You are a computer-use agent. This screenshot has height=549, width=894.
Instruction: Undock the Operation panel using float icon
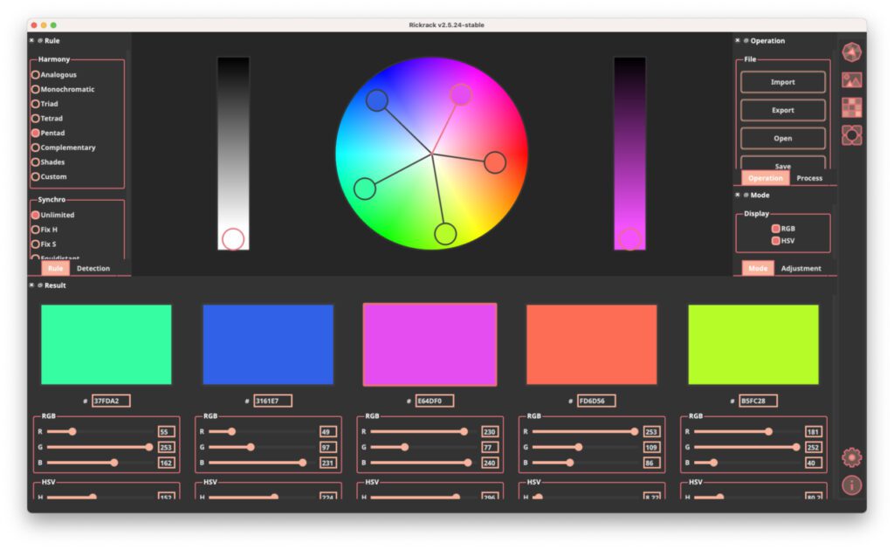tap(746, 41)
